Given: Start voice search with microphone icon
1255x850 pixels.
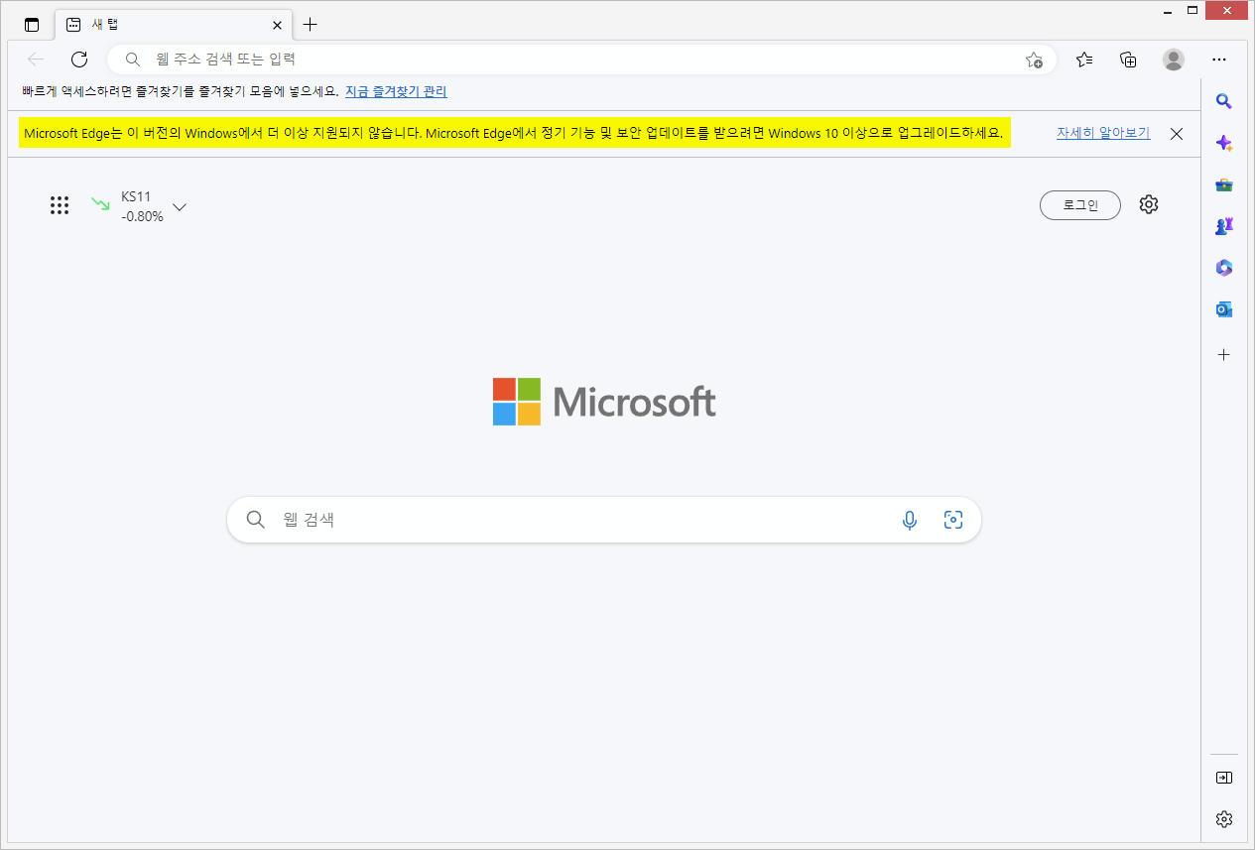Looking at the screenshot, I should tap(910, 520).
